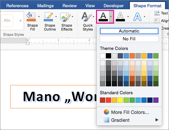Click the indent marker on the ruler
Viewport: 169px width, 130px height.
click(x=28, y=41)
